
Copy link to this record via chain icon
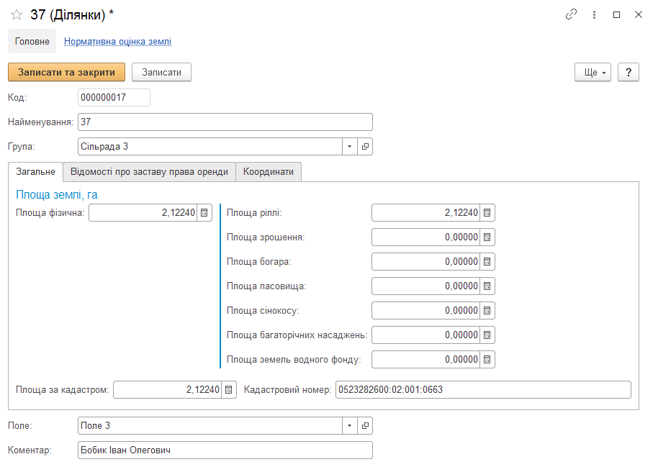tap(571, 14)
